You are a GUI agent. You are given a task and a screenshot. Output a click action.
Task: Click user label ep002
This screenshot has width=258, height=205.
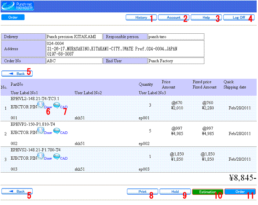[x=144, y=144]
